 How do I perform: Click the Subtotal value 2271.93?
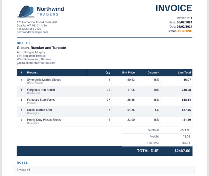click(x=185, y=130)
